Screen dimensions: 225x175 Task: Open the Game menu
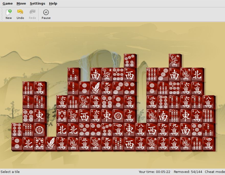(x=8, y=4)
